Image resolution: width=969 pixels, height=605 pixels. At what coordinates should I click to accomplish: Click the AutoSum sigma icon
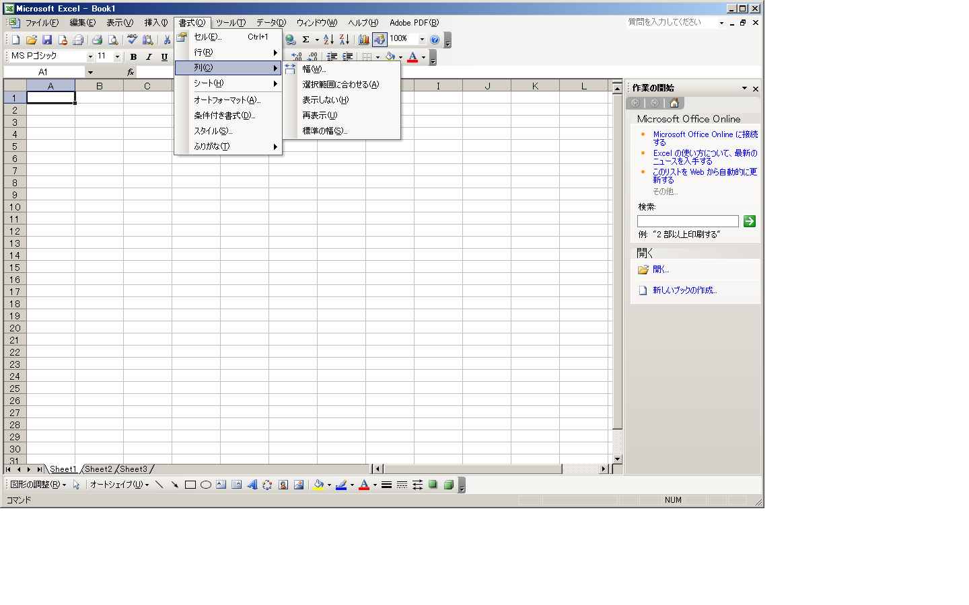pos(306,40)
